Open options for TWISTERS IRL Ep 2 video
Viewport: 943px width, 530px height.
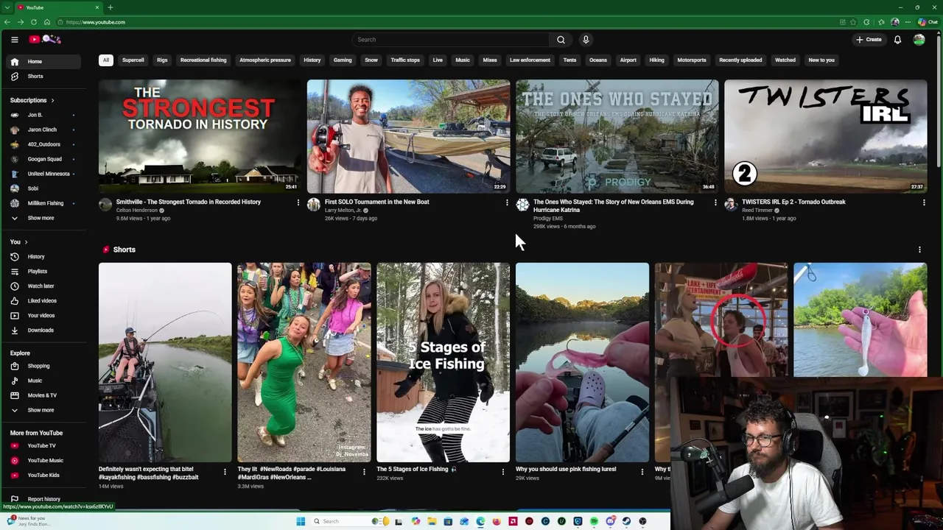(924, 202)
